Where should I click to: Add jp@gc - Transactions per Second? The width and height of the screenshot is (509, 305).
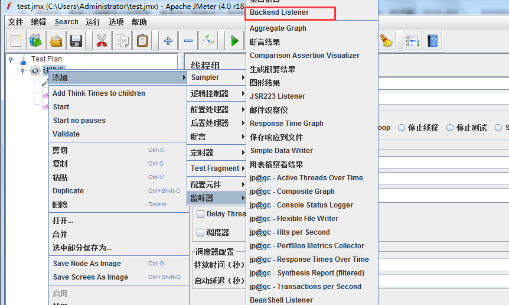[x=312, y=287]
